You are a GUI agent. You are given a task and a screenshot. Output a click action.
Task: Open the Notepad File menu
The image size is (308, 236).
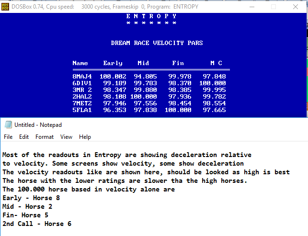tap(8, 137)
